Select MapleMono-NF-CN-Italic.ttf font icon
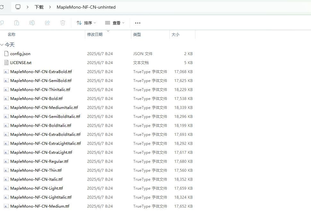The image size is (311, 215). (6, 179)
